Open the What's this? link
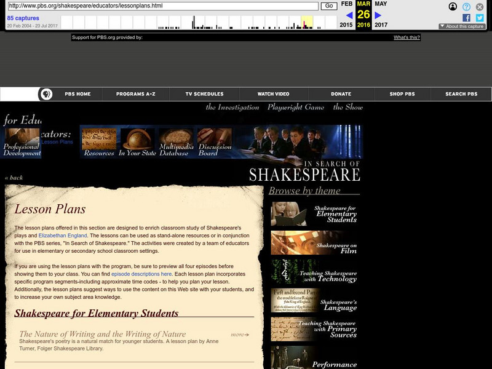This screenshot has height=369, width=492. click(x=407, y=38)
